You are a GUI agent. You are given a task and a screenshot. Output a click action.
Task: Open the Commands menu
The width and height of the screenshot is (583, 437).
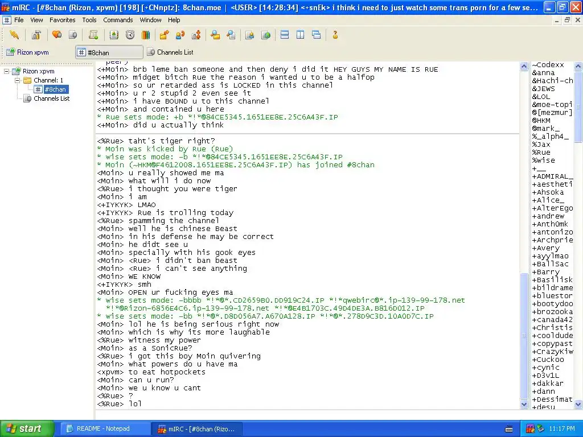click(118, 20)
